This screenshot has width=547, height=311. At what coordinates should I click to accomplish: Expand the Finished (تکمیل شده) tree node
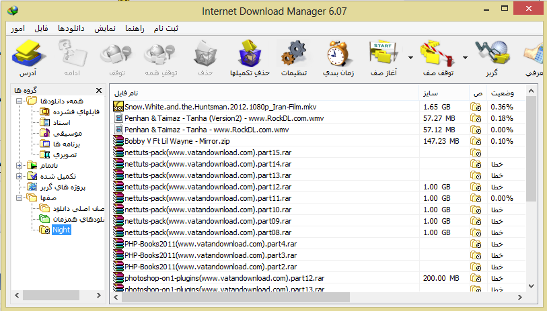click(20, 176)
